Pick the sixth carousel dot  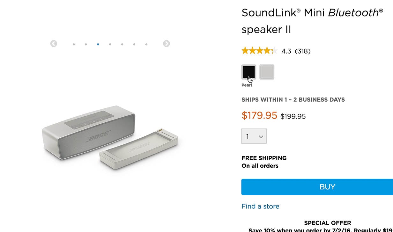pos(134,44)
